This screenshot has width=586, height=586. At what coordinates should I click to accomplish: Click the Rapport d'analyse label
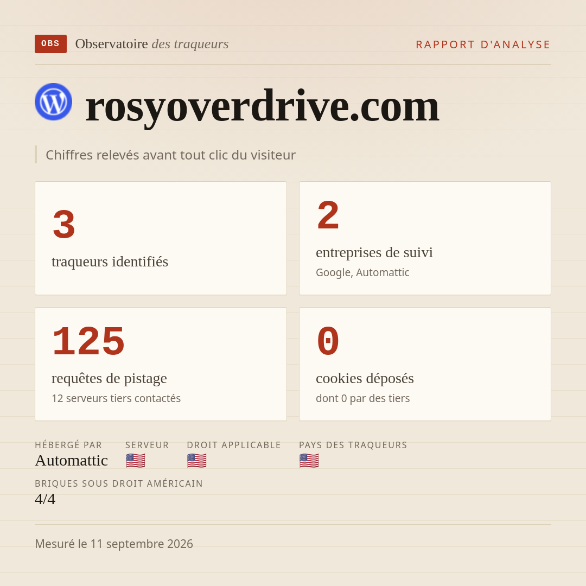(483, 44)
